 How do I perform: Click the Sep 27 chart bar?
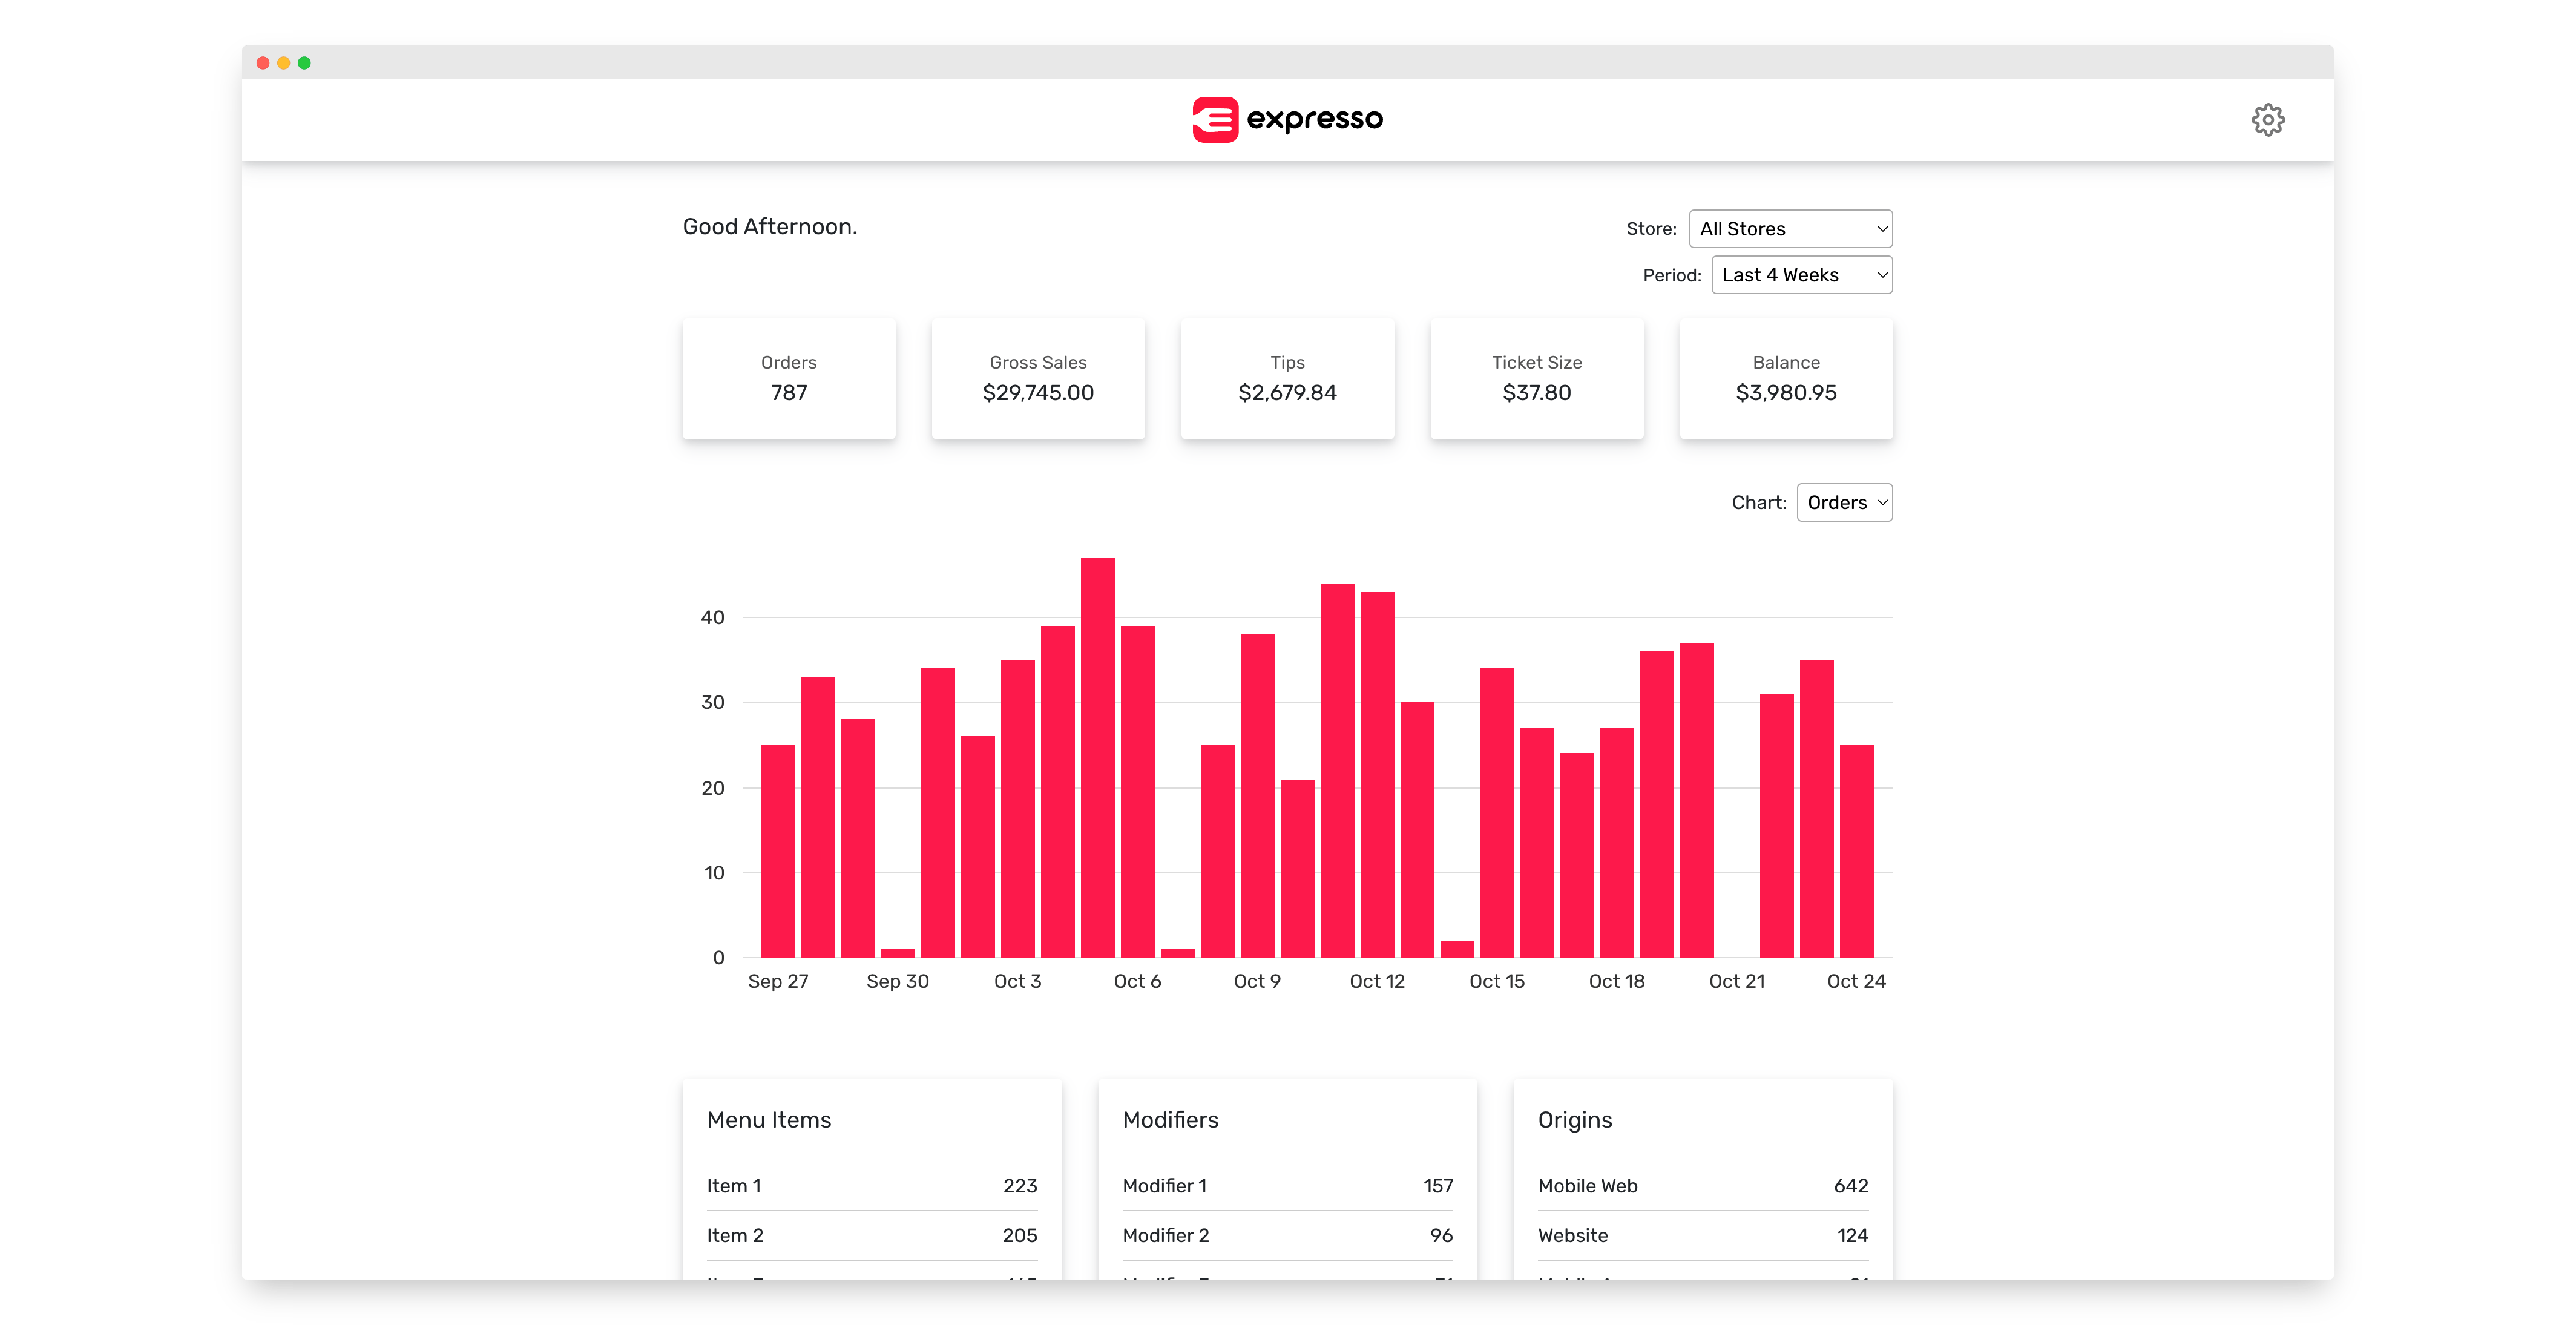(778, 850)
